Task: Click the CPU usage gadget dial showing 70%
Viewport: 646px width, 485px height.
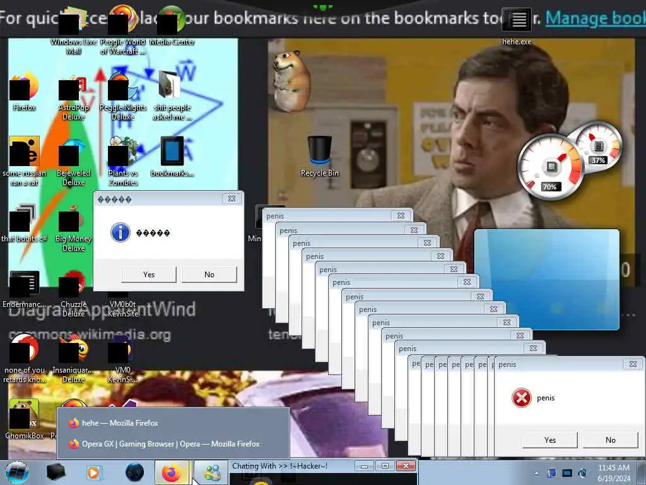Action: [550, 167]
